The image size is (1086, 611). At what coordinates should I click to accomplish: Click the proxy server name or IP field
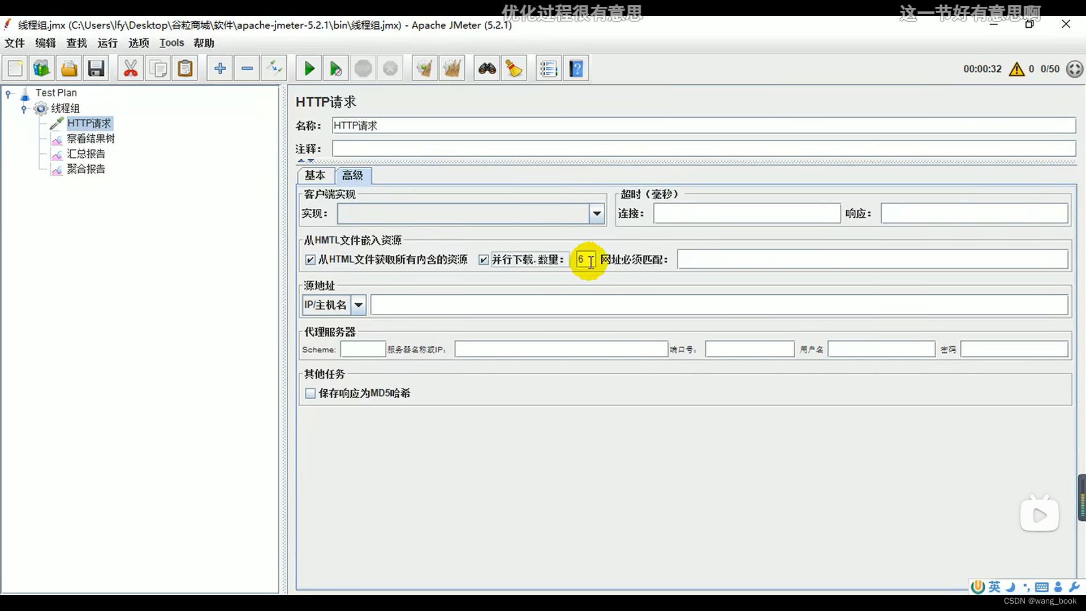(561, 350)
